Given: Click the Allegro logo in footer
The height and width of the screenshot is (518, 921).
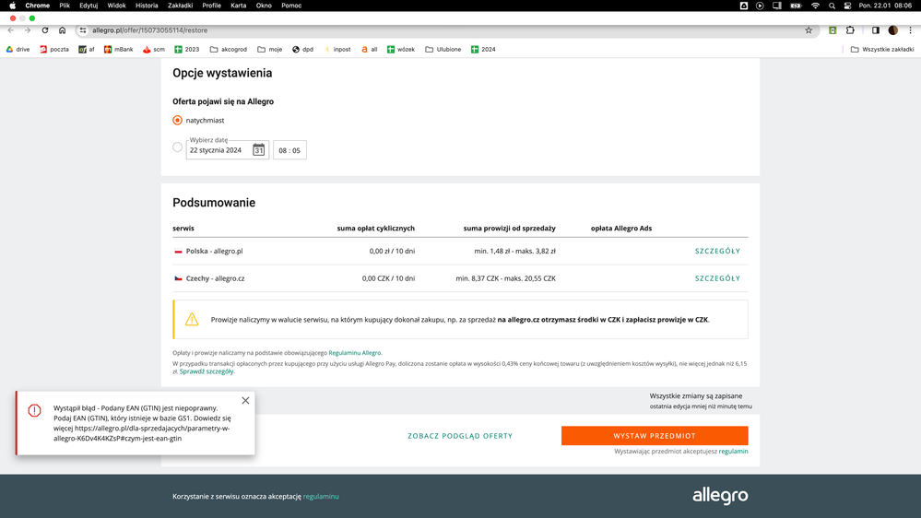Looking at the screenshot, I should pyautogui.click(x=720, y=496).
